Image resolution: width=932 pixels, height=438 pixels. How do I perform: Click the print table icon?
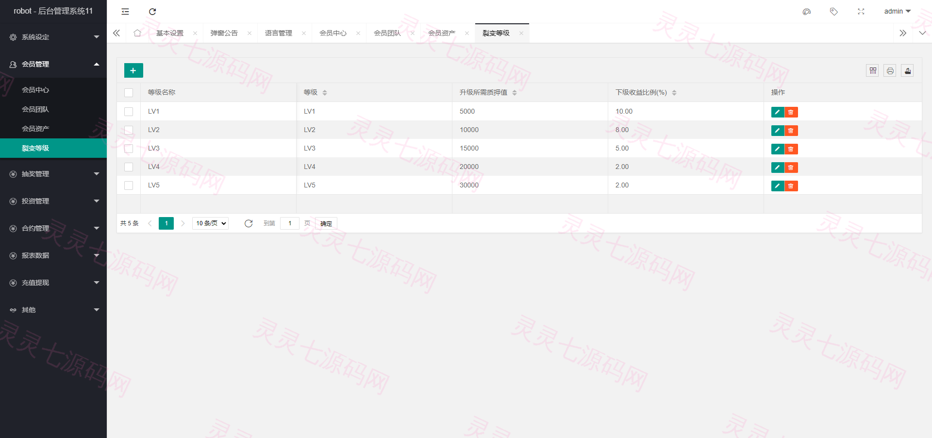pos(890,71)
